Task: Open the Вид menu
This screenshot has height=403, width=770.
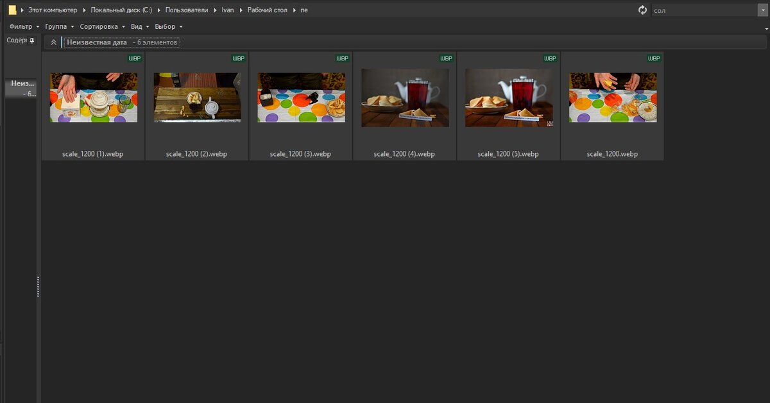Action: coord(140,27)
